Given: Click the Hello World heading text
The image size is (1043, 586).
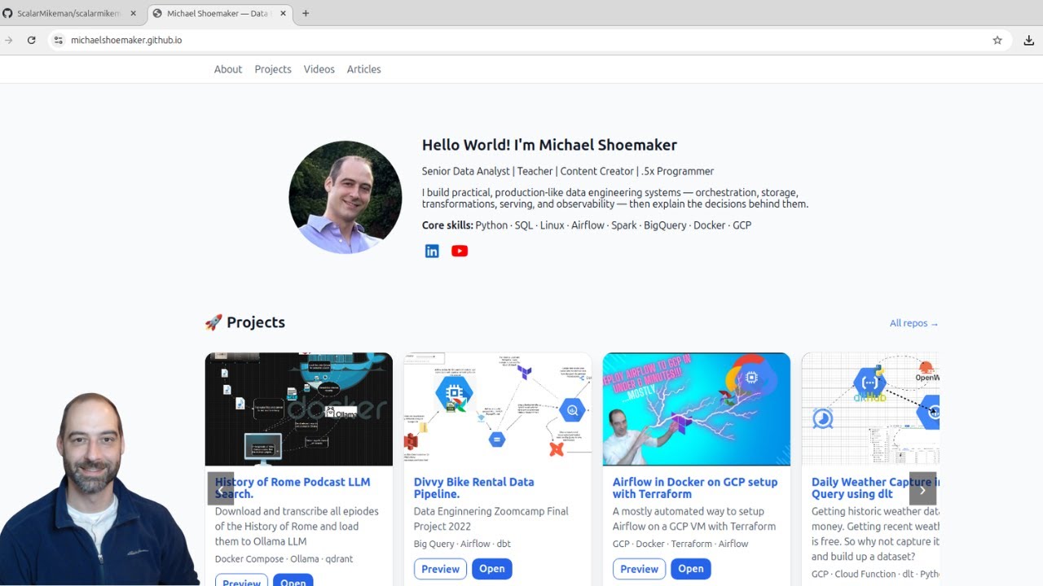Looking at the screenshot, I should pos(549,145).
